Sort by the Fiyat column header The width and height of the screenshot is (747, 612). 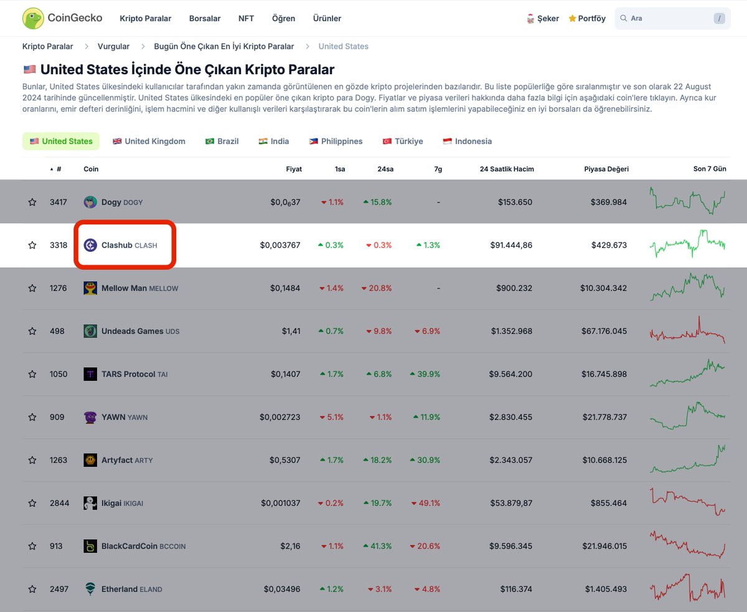coord(294,169)
